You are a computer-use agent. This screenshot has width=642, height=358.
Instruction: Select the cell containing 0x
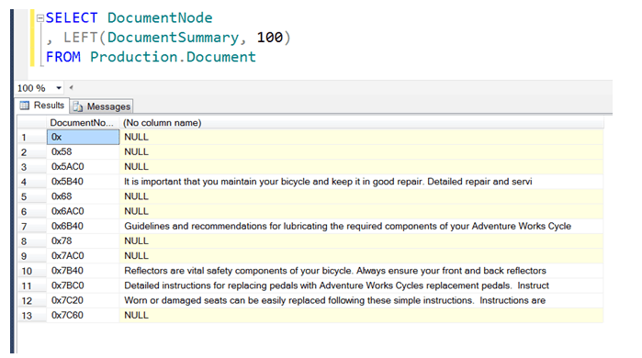83,137
